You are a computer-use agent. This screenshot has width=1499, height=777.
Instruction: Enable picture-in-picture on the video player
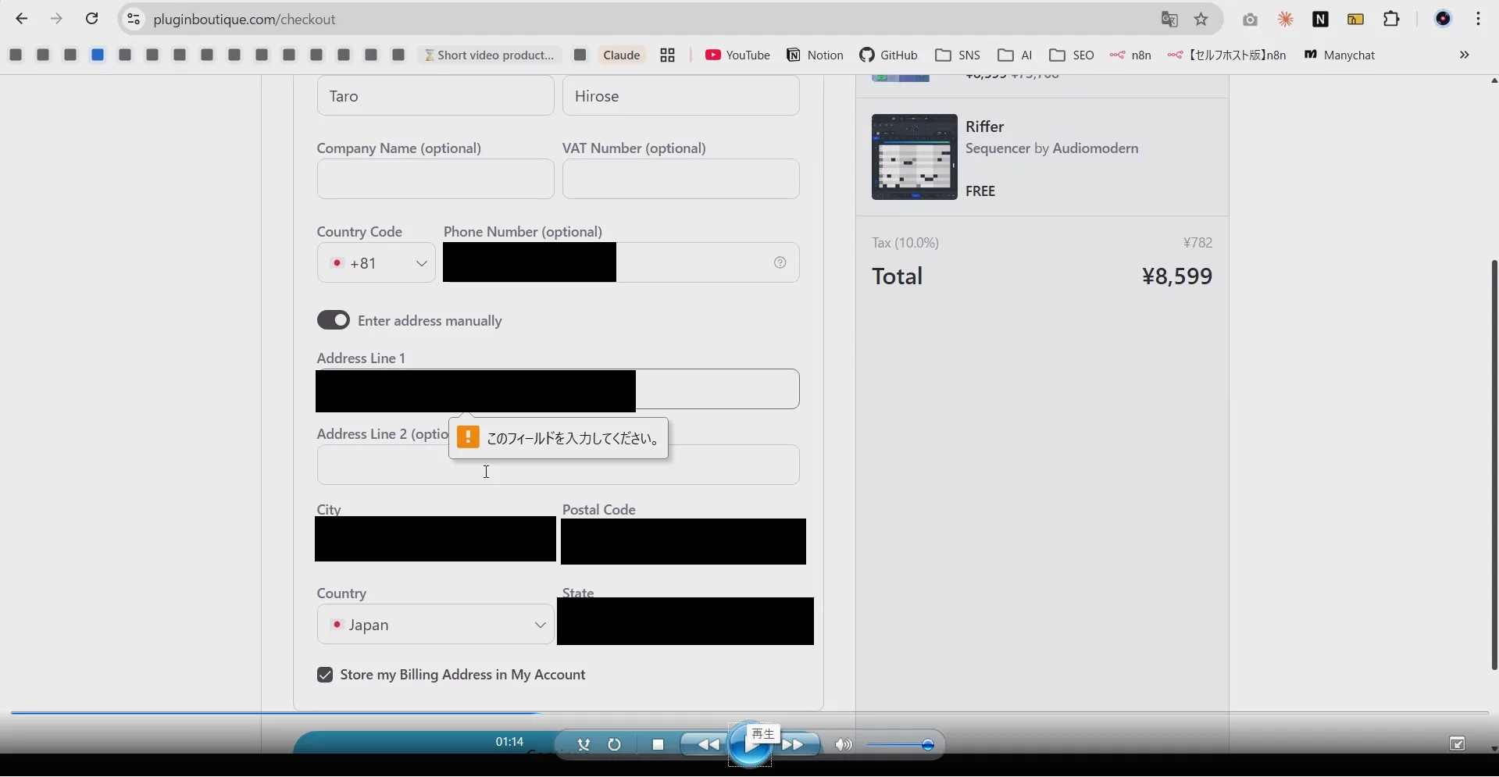1458,744
